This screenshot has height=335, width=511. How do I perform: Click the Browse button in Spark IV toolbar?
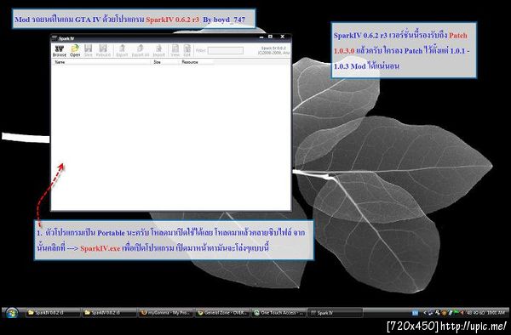(60, 51)
